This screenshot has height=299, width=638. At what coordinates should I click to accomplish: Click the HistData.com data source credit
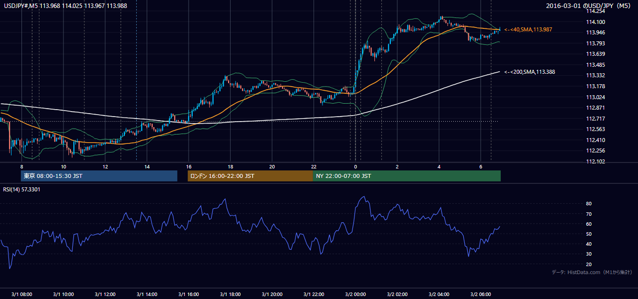(x=592, y=272)
